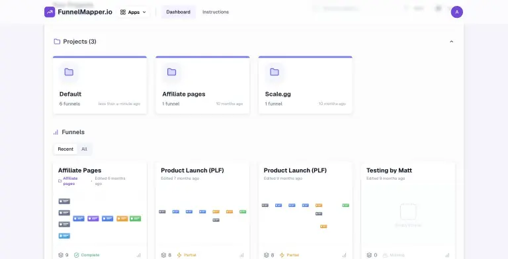
Task: Select the All funnels filter
Action: tap(84, 149)
